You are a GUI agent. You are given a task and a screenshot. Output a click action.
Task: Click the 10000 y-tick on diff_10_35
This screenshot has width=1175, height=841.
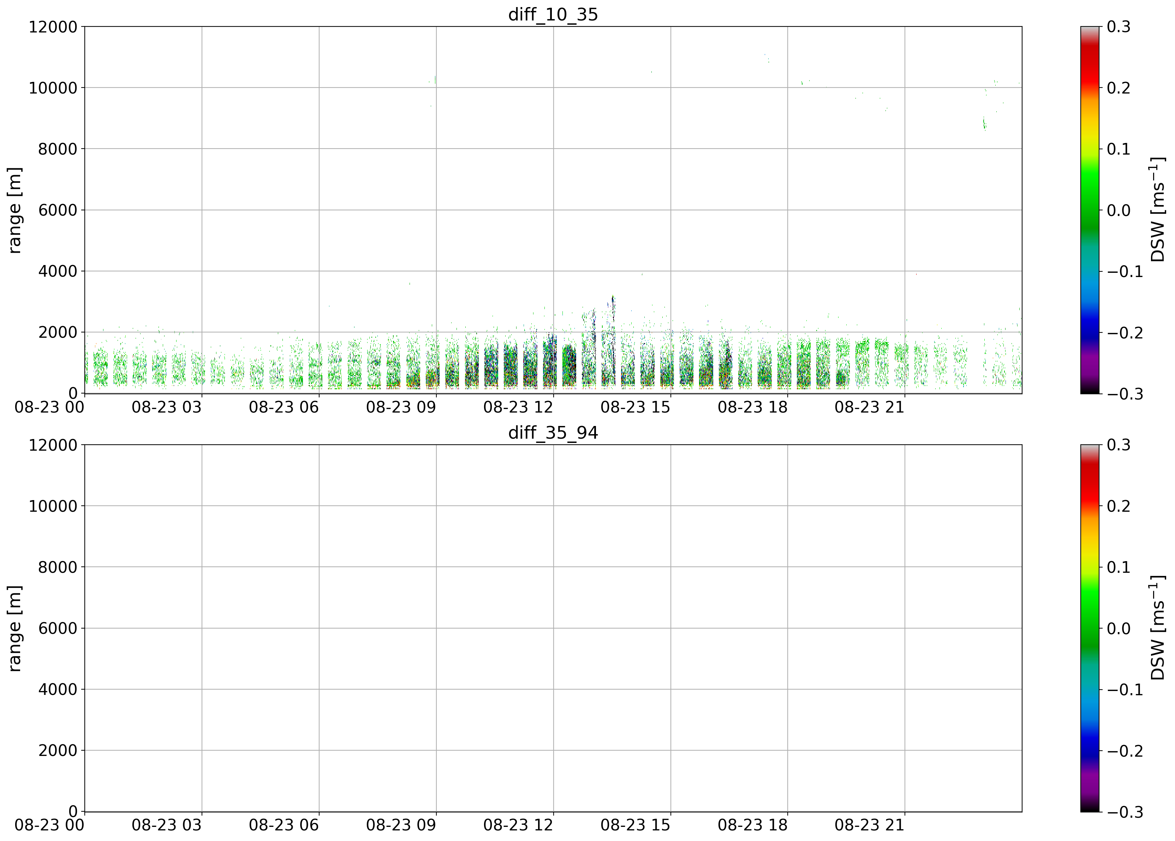pos(53,88)
